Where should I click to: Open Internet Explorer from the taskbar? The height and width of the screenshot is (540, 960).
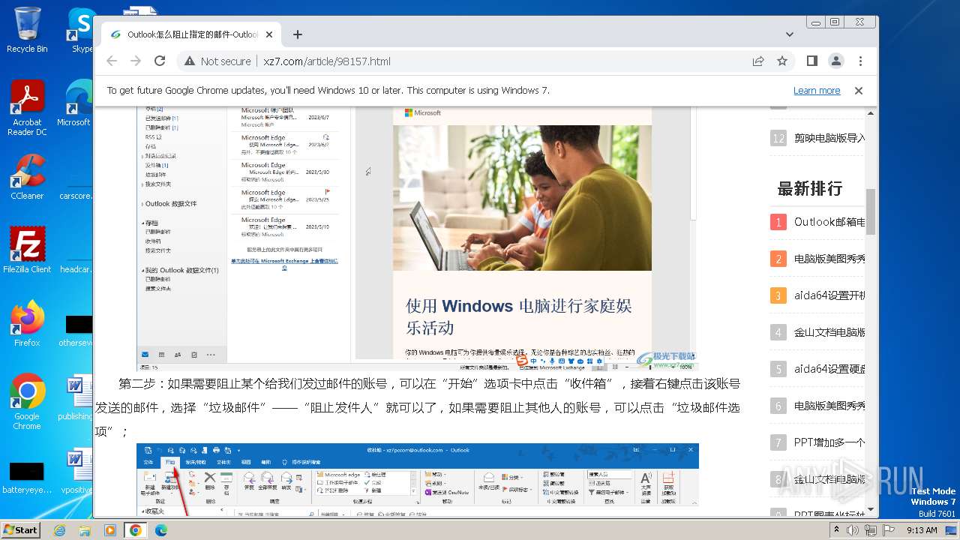pos(59,530)
